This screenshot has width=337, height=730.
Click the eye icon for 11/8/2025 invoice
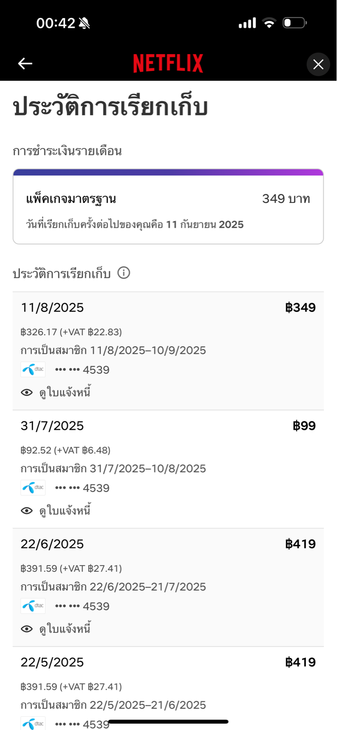point(27,392)
